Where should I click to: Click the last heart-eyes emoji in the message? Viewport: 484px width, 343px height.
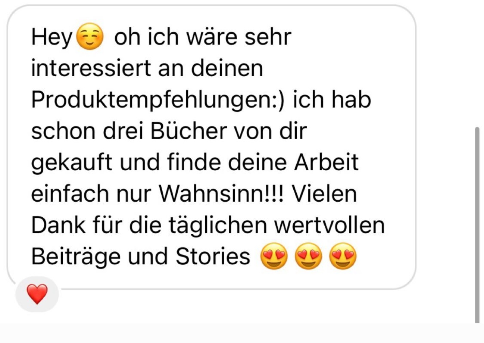pyautogui.click(x=343, y=256)
